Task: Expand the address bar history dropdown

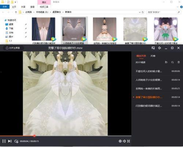Action: [140, 12]
